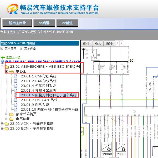This screenshot has width=158, height=158.
Task: Click the 菜单展开 expand-all icon
Action: tap(2, 48)
